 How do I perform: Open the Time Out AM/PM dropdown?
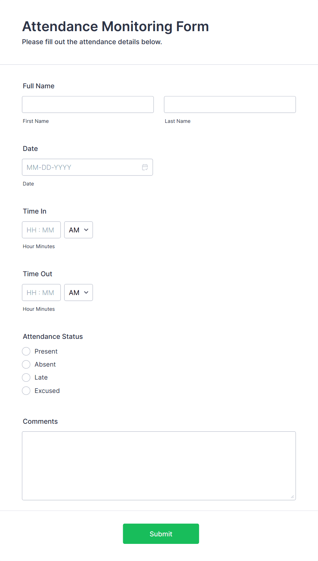(x=79, y=293)
